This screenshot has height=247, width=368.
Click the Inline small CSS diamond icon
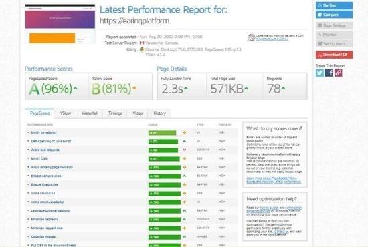[x=185, y=193]
